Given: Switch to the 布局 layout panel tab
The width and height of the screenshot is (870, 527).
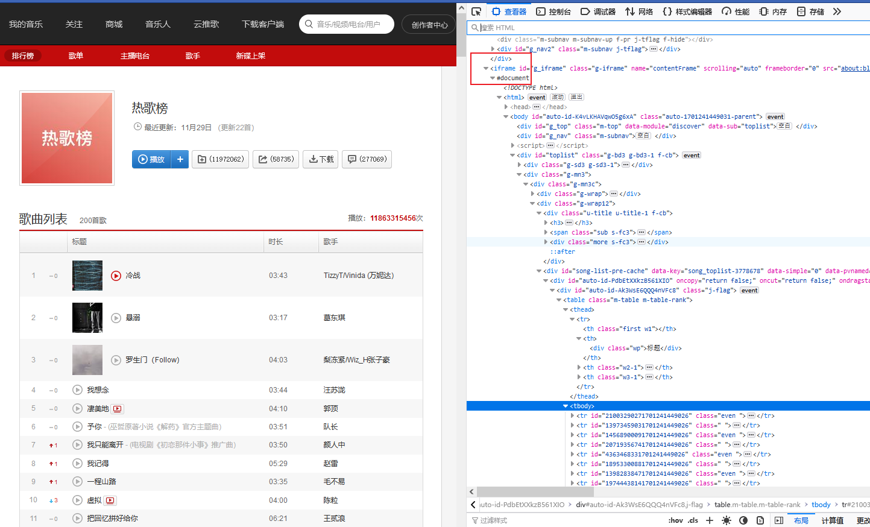Looking at the screenshot, I should (801, 520).
